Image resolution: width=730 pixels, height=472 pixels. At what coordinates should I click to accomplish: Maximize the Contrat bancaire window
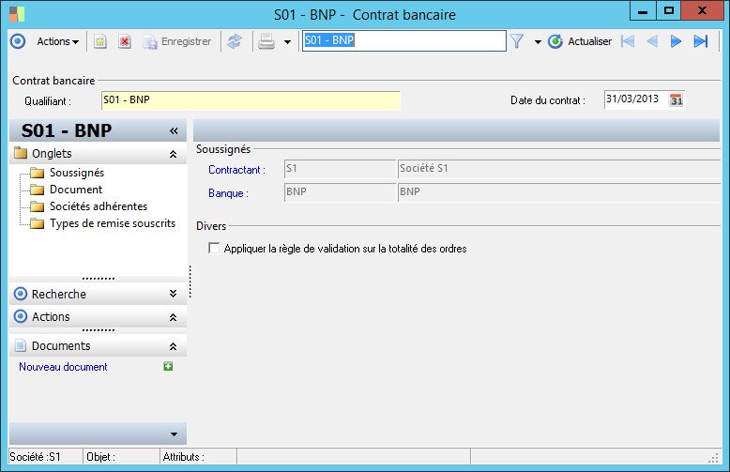point(669,10)
